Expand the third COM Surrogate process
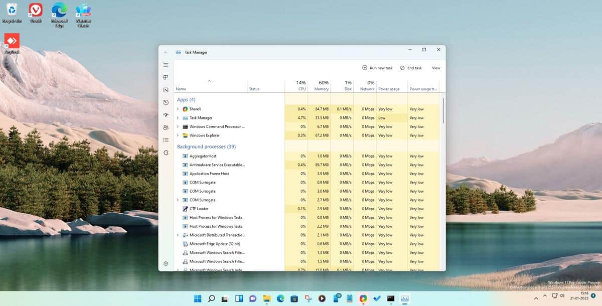 (177, 200)
